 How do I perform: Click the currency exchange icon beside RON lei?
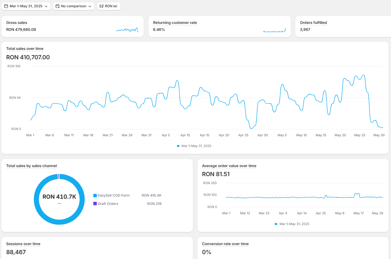(x=101, y=6)
